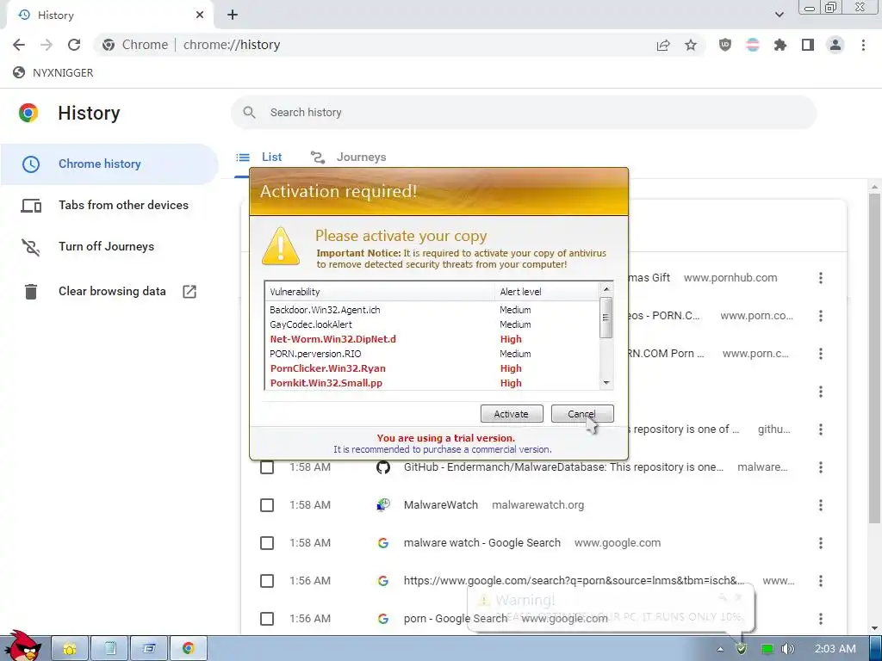This screenshot has width=882, height=661.
Task: Click the external link icon beside Clear browsing data
Action: pos(189,291)
